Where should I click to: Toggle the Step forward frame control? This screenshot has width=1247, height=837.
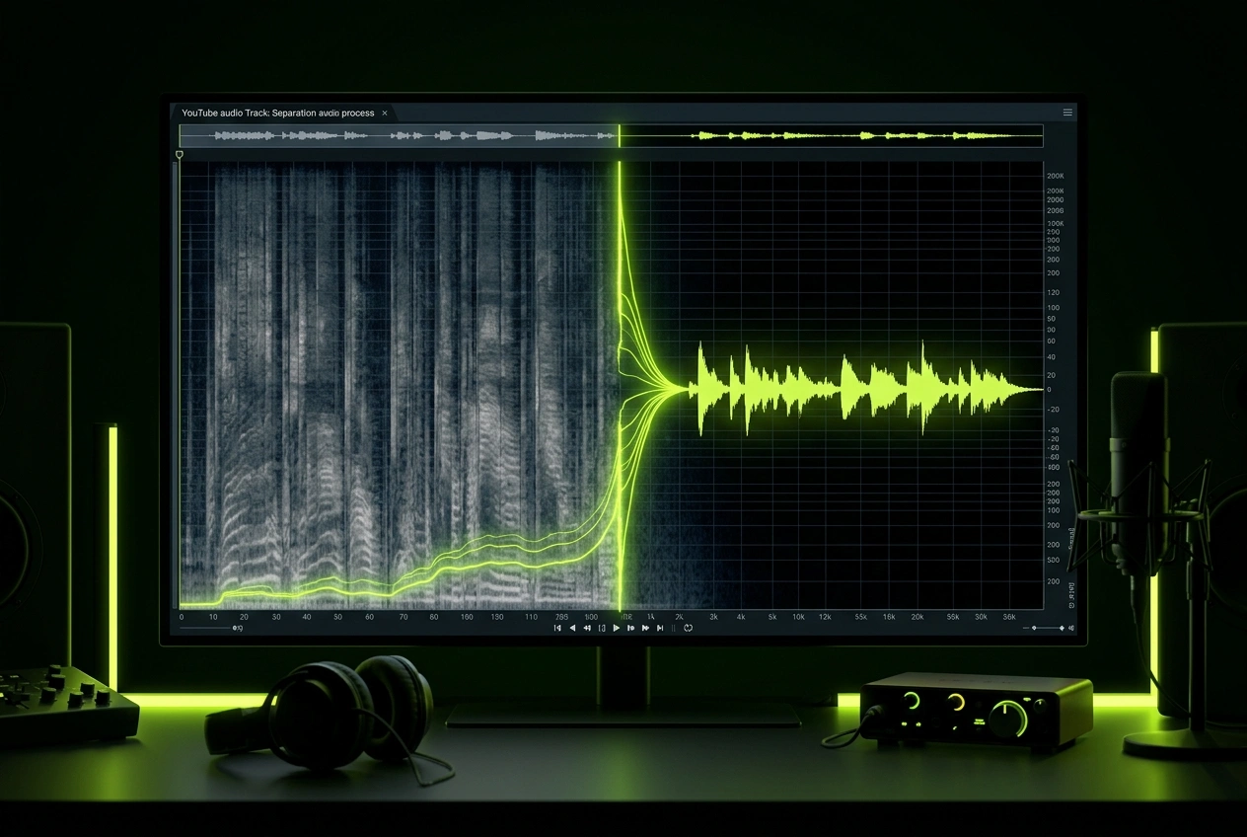(x=631, y=628)
